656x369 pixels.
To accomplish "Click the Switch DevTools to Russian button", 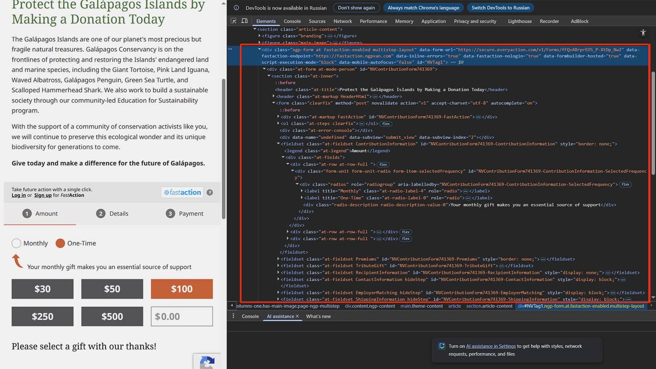I will [x=500, y=8].
